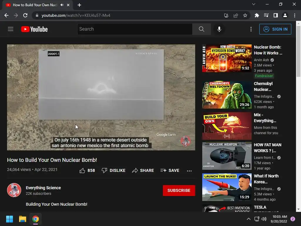Open tab search chevron dropdown
301x226 pixels.
pyautogui.click(x=254, y=4)
